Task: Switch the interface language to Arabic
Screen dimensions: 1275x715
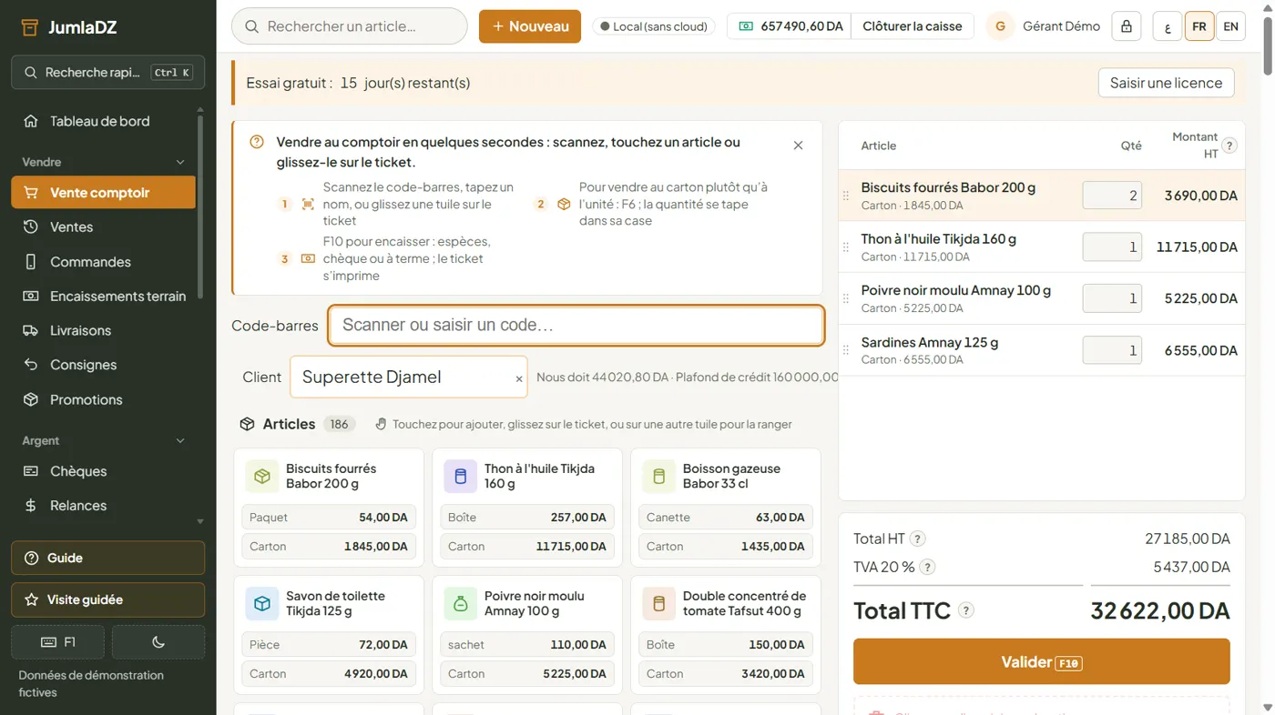Action: [x=1167, y=26]
